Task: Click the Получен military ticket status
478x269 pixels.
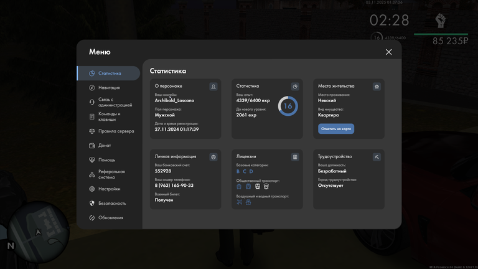Action: coord(164,200)
